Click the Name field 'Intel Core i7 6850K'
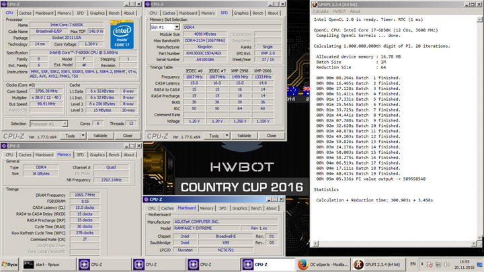Image resolution: width=484 pixels, height=272 pixels. click(67, 25)
